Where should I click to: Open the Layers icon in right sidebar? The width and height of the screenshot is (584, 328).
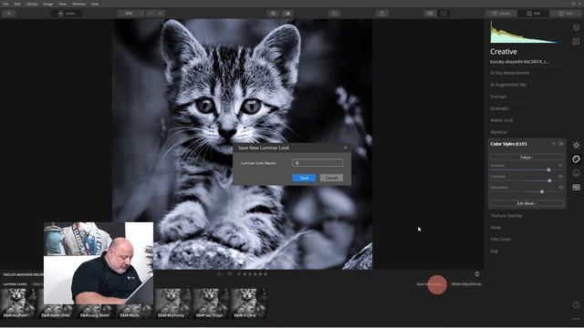[576, 27]
